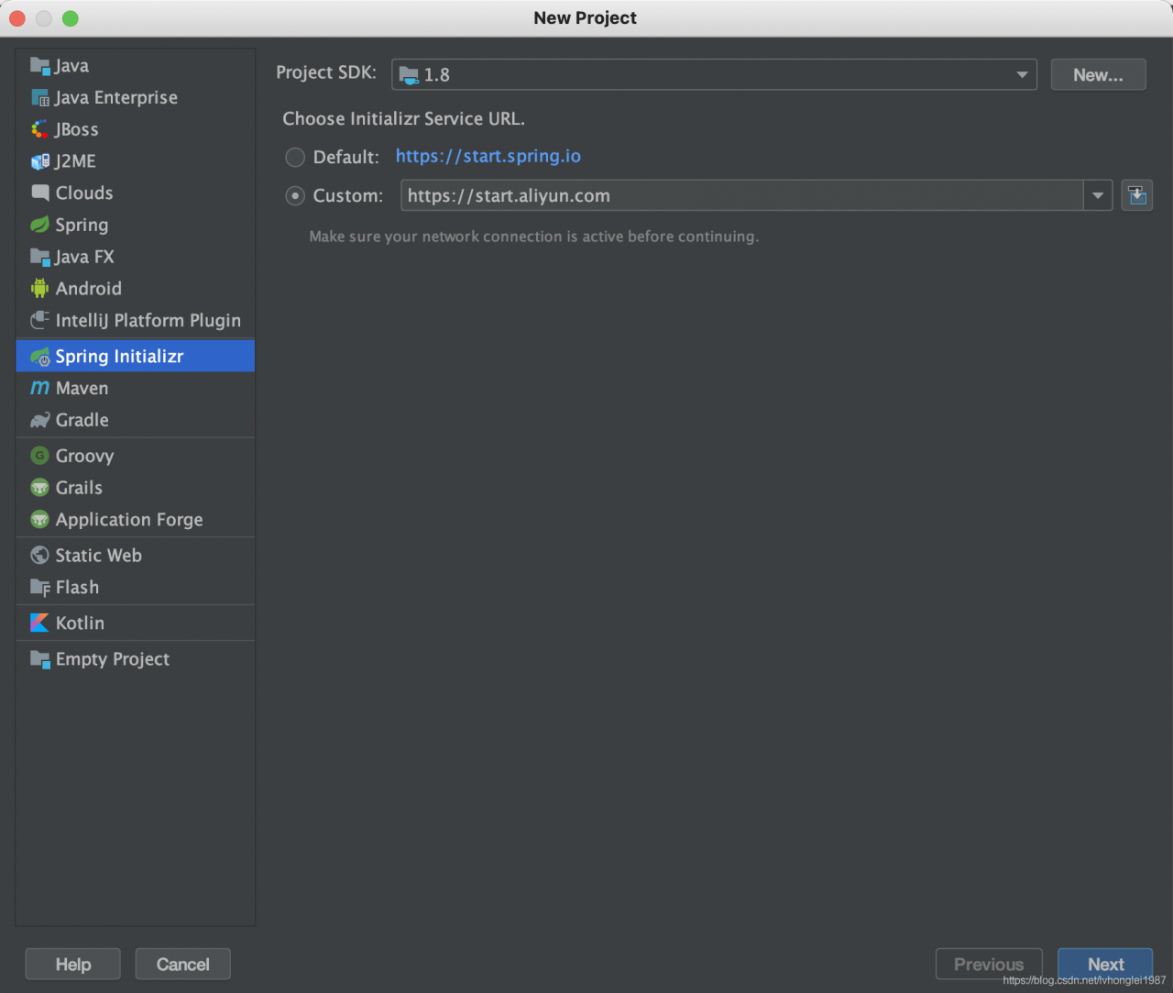Click the save-URL icon beside the custom field
Screen dimensions: 1173x993
[x=1137, y=195]
